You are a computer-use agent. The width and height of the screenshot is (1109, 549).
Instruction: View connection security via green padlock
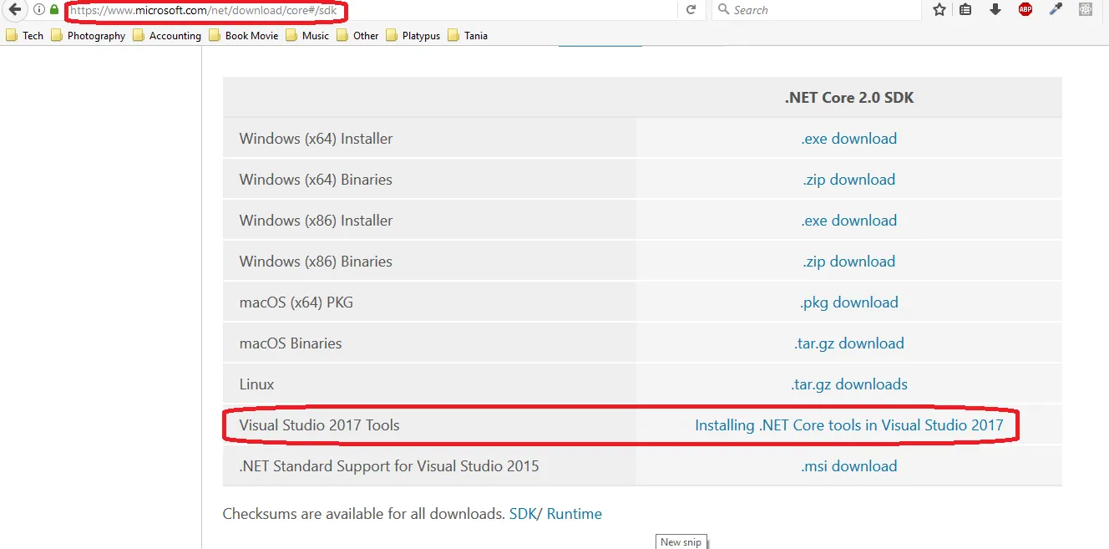click(x=54, y=10)
